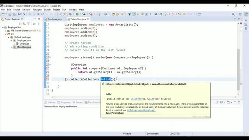Screen dimensions: 249x140
Task: Open the Terminal icon in toolbar
Action: point(19,14)
